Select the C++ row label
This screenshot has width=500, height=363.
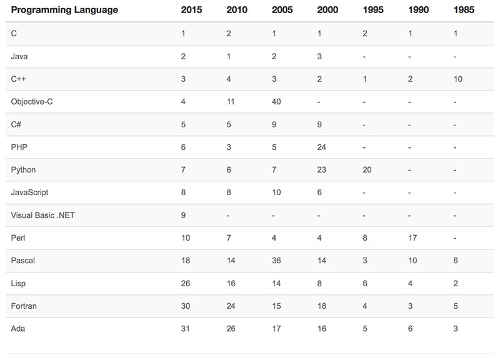[18, 79]
